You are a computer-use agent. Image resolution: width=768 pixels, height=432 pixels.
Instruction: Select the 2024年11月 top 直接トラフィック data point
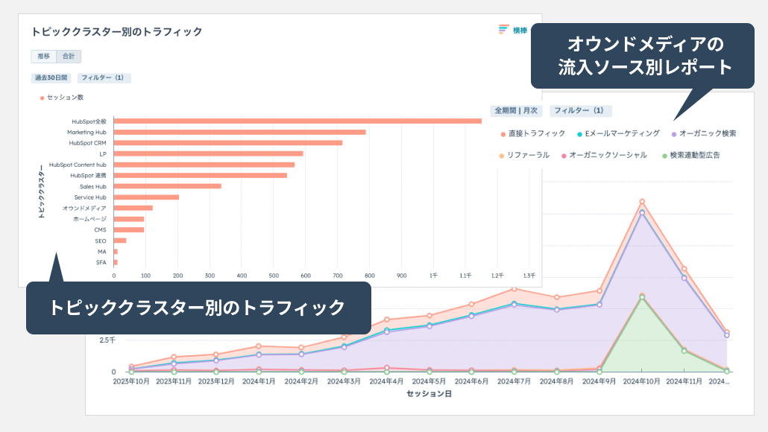coord(684,269)
